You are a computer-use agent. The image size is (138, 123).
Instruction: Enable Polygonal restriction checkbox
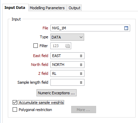[x=15, y=110]
